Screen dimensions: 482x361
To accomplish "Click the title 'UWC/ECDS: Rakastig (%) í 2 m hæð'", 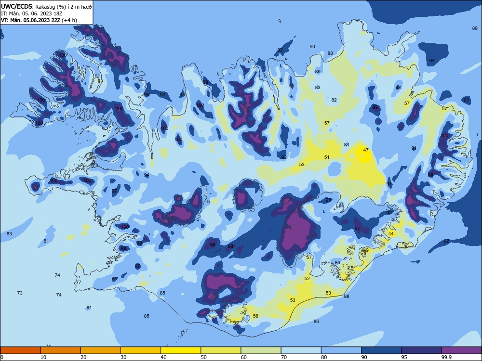I will coord(46,6).
